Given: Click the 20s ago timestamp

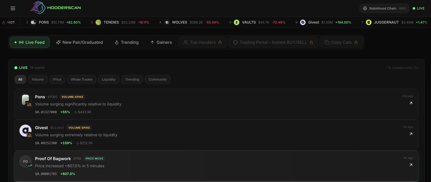Looking at the screenshot, I should click(x=408, y=96).
